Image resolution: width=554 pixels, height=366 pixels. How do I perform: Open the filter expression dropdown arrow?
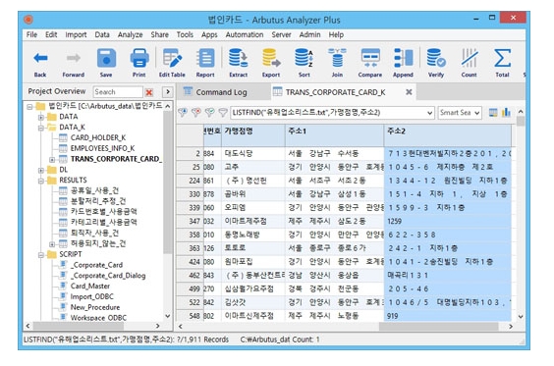429,113
